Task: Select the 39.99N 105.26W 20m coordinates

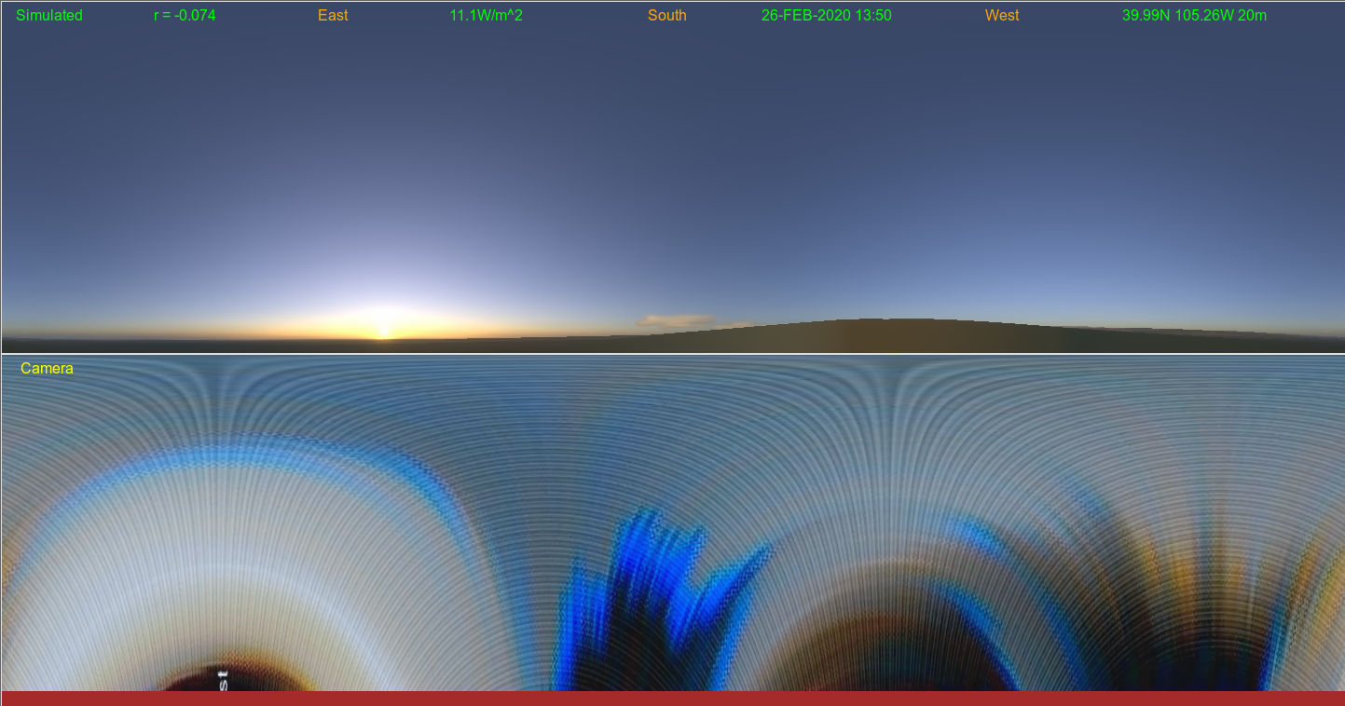Action: point(1194,16)
